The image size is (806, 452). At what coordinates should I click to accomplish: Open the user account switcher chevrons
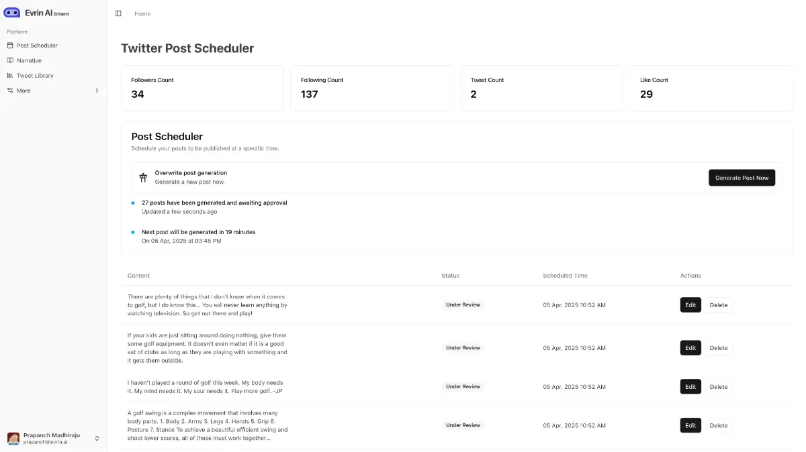97,439
